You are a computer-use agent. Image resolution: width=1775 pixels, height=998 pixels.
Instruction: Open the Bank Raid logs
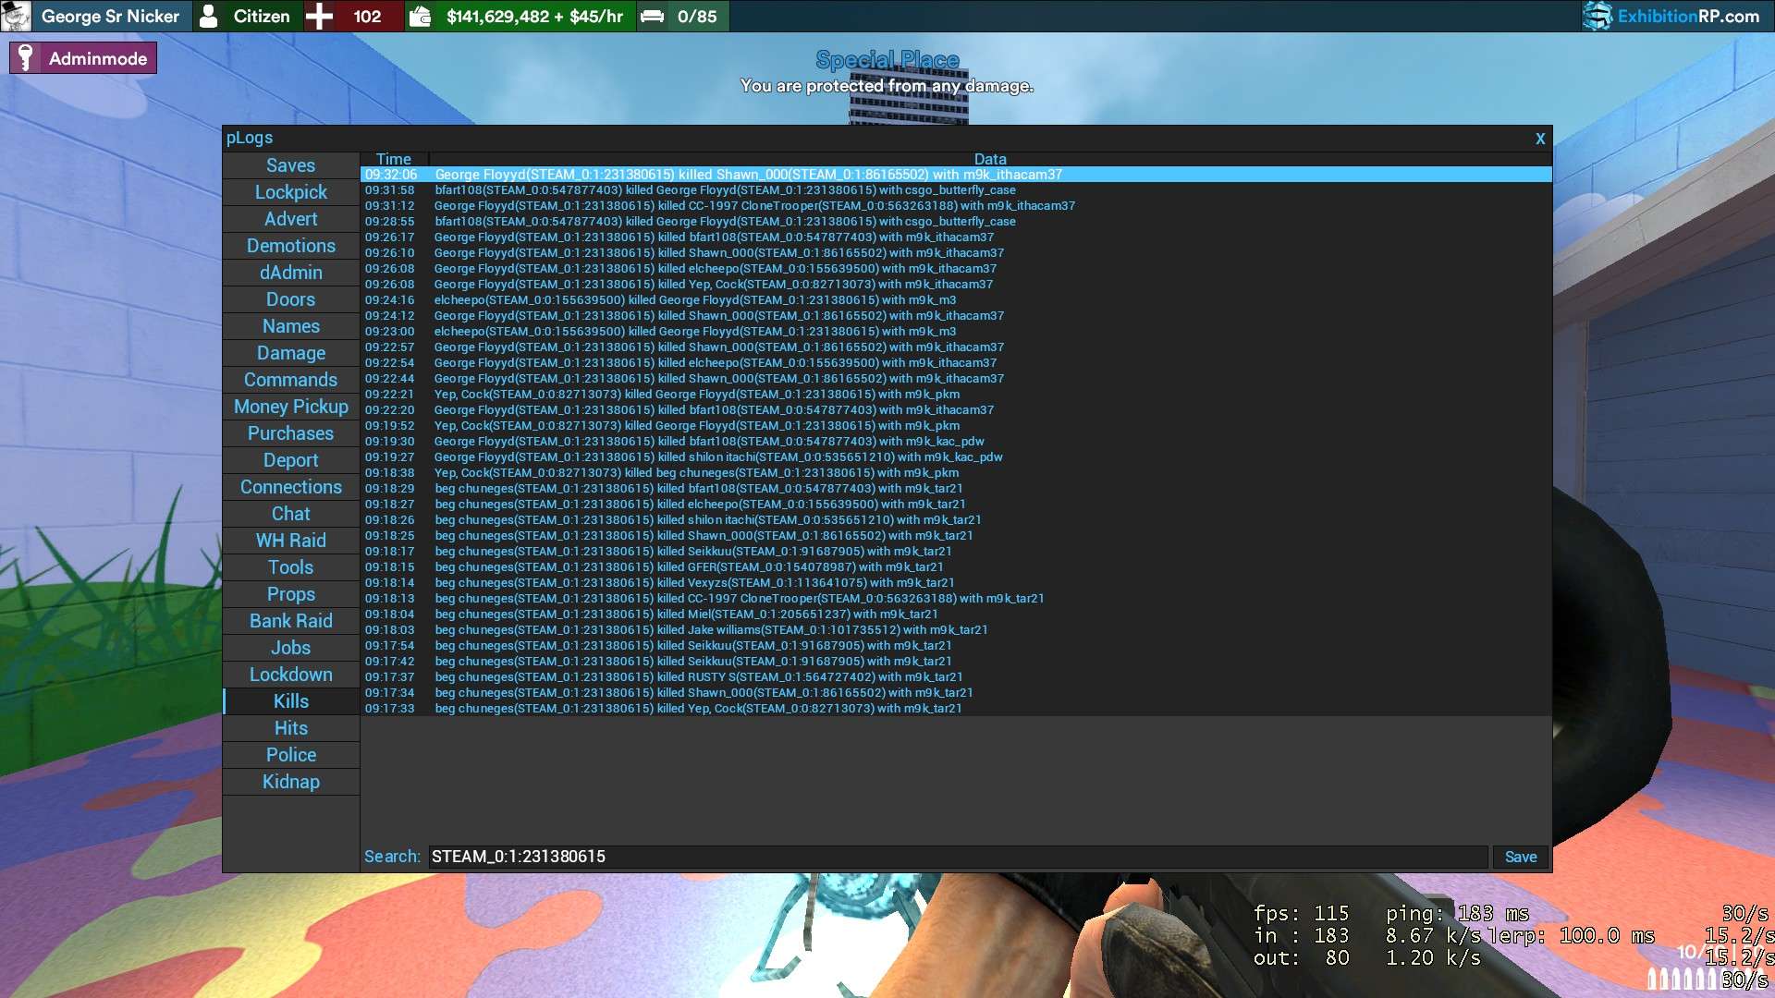(x=291, y=621)
